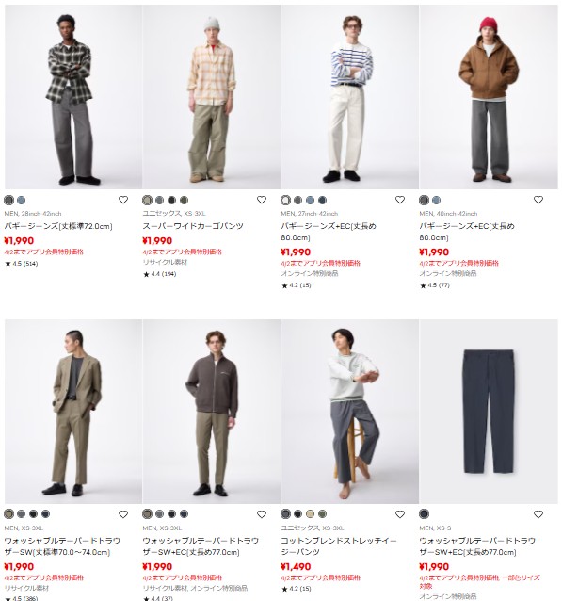Screen dimensions: 562x601
Task: Favorite the navy flat-lay tapered trousers
Action: point(538,514)
